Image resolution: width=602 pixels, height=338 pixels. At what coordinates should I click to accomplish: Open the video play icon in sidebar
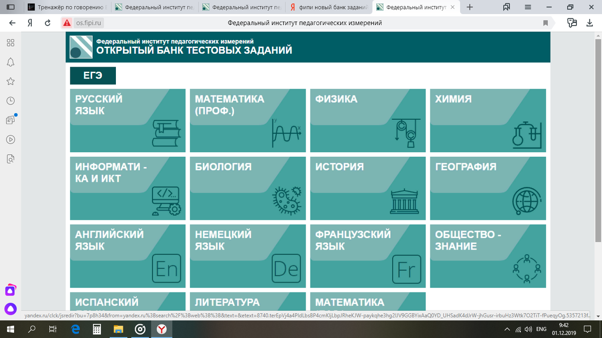point(11,139)
